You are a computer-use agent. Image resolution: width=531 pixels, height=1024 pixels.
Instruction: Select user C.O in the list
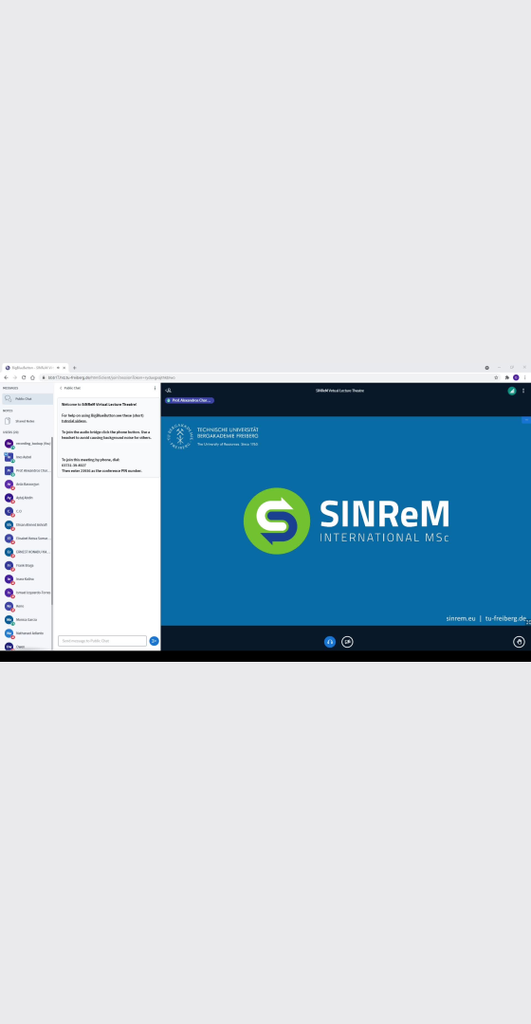(x=27, y=511)
